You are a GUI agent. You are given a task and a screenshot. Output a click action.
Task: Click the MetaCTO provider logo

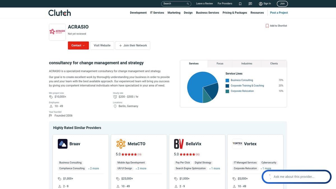121,144
